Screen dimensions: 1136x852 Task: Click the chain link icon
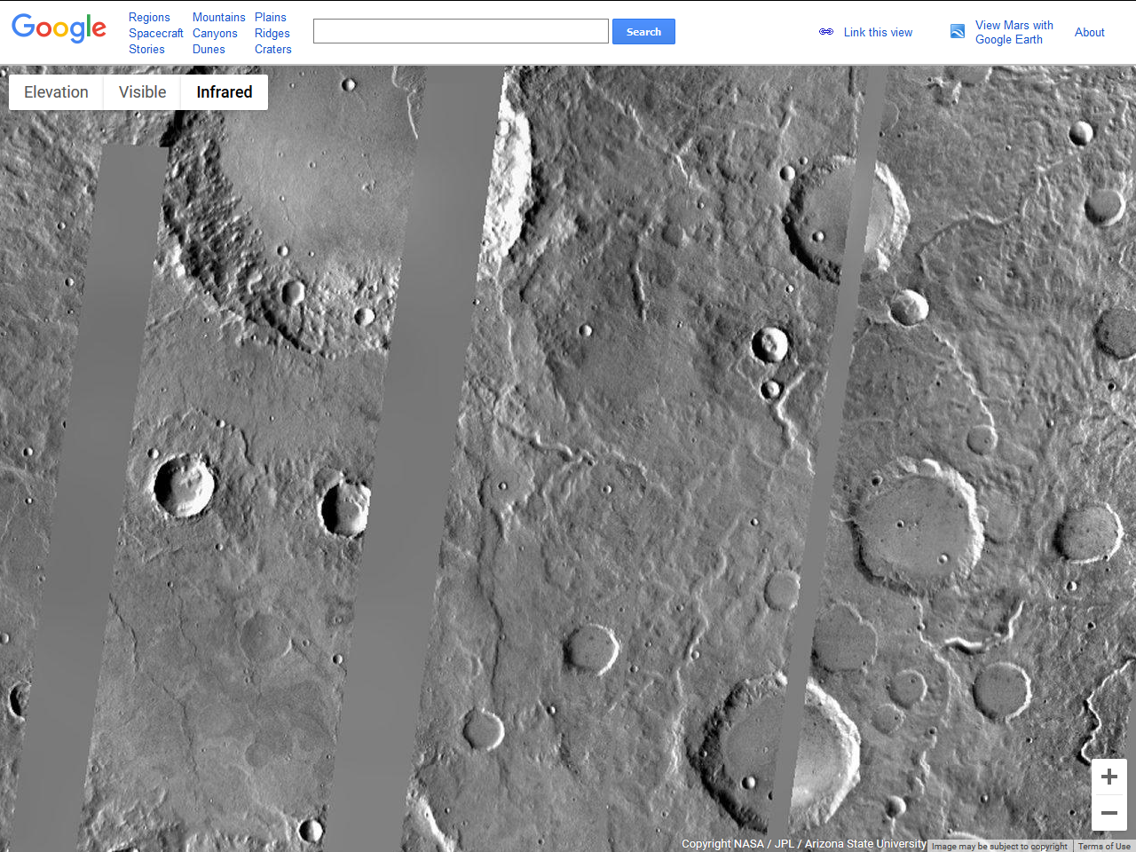pyautogui.click(x=826, y=32)
